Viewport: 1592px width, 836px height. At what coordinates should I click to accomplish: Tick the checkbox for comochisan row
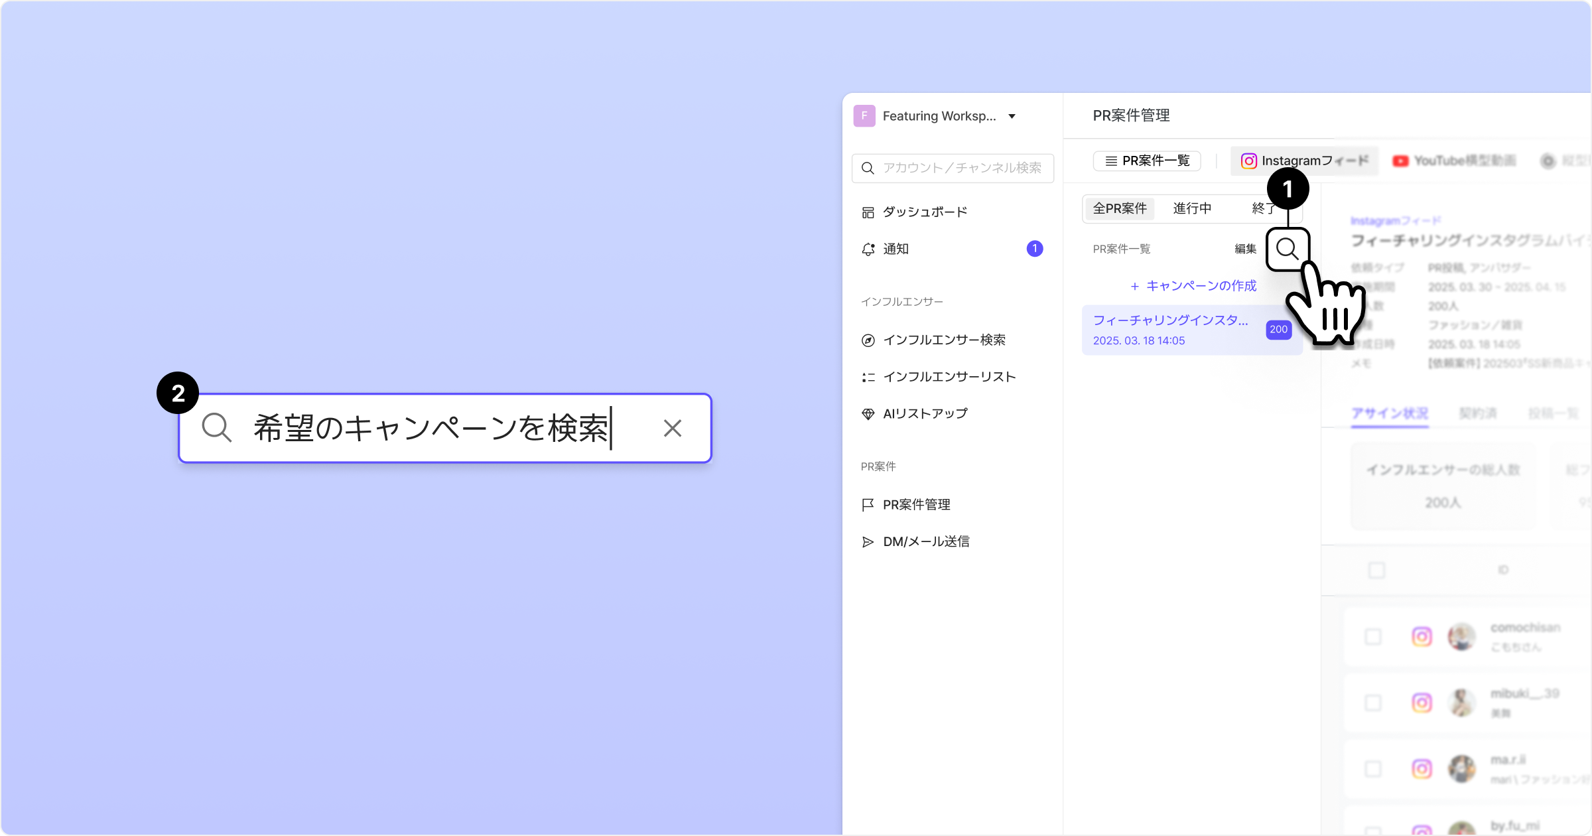pos(1373,637)
